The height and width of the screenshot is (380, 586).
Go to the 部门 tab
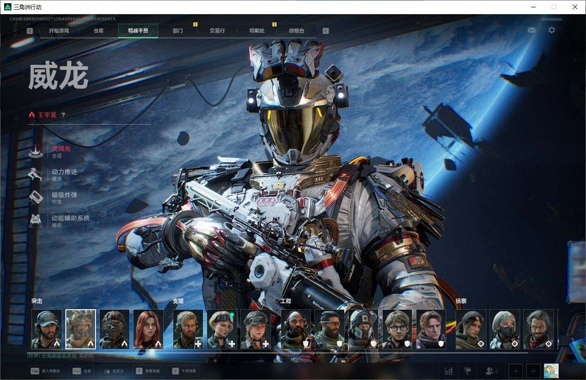pyautogui.click(x=178, y=31)
